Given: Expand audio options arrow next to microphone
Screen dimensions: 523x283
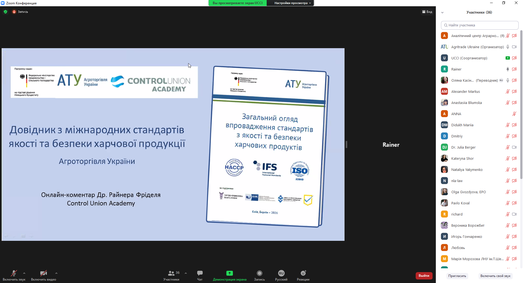Looking at the screenshot, I should [x=24, y=273].
